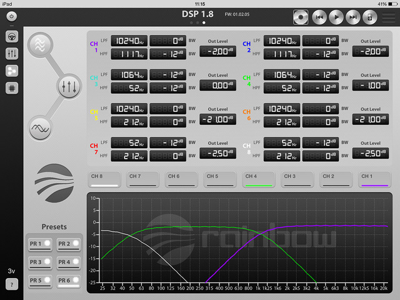The width and height of the screenshot is (400, 300).
Task: Open the steering wheel control page
Action: [x=12, y=37]
